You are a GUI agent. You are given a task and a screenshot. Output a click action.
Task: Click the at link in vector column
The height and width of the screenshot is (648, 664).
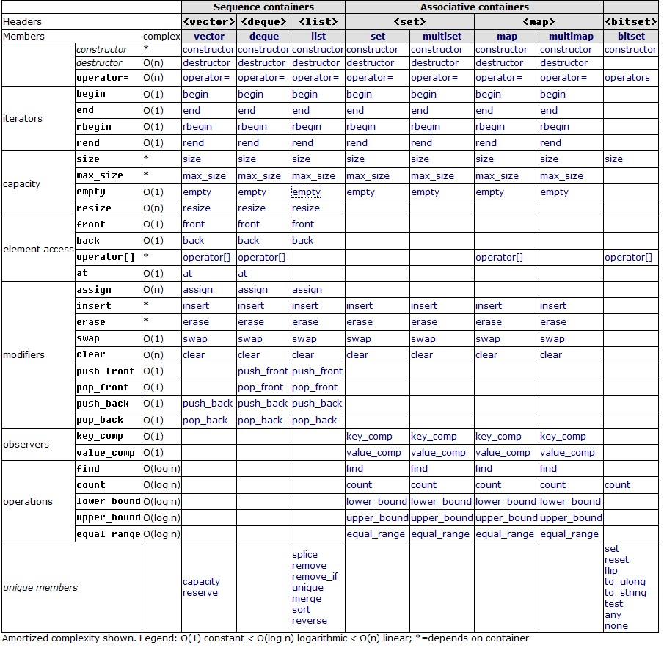click(187, 274)
